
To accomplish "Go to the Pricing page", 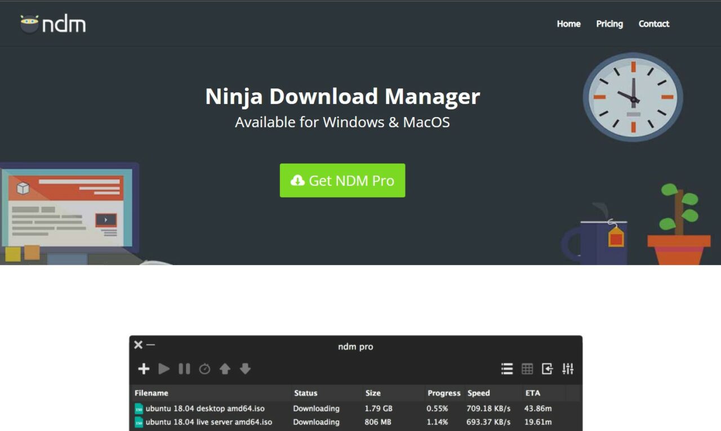I will [x=609, y=24].
